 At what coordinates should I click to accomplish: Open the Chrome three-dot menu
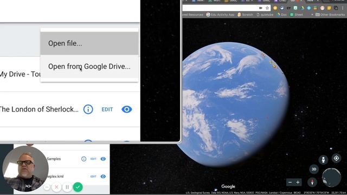tap(343, 8)
